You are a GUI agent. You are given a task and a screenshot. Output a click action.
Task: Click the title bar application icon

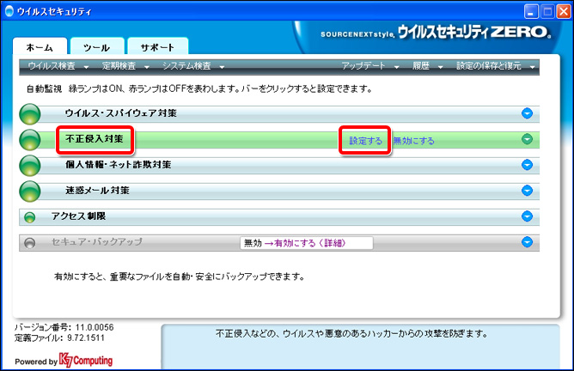pyautogui.click(x=9, y=11)
